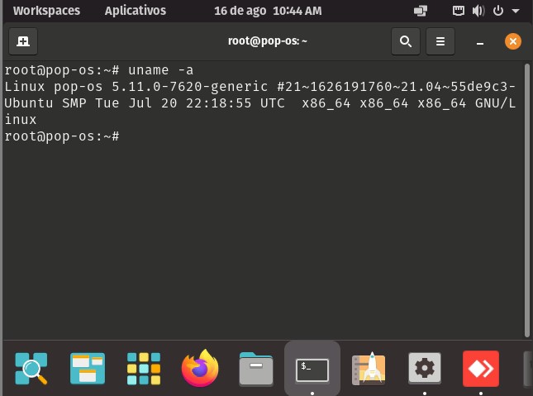
Task: Open the workspaces dock icon
Action: click(88, 369)
